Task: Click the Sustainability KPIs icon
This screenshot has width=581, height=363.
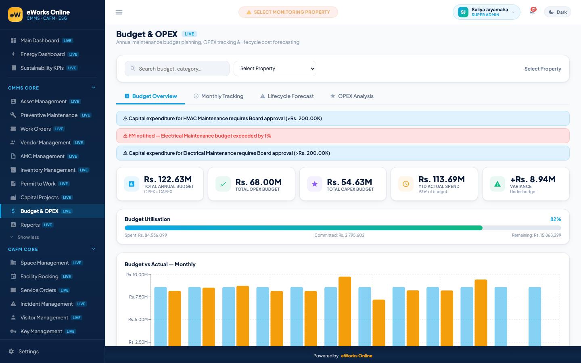Action: pos(13,68)
